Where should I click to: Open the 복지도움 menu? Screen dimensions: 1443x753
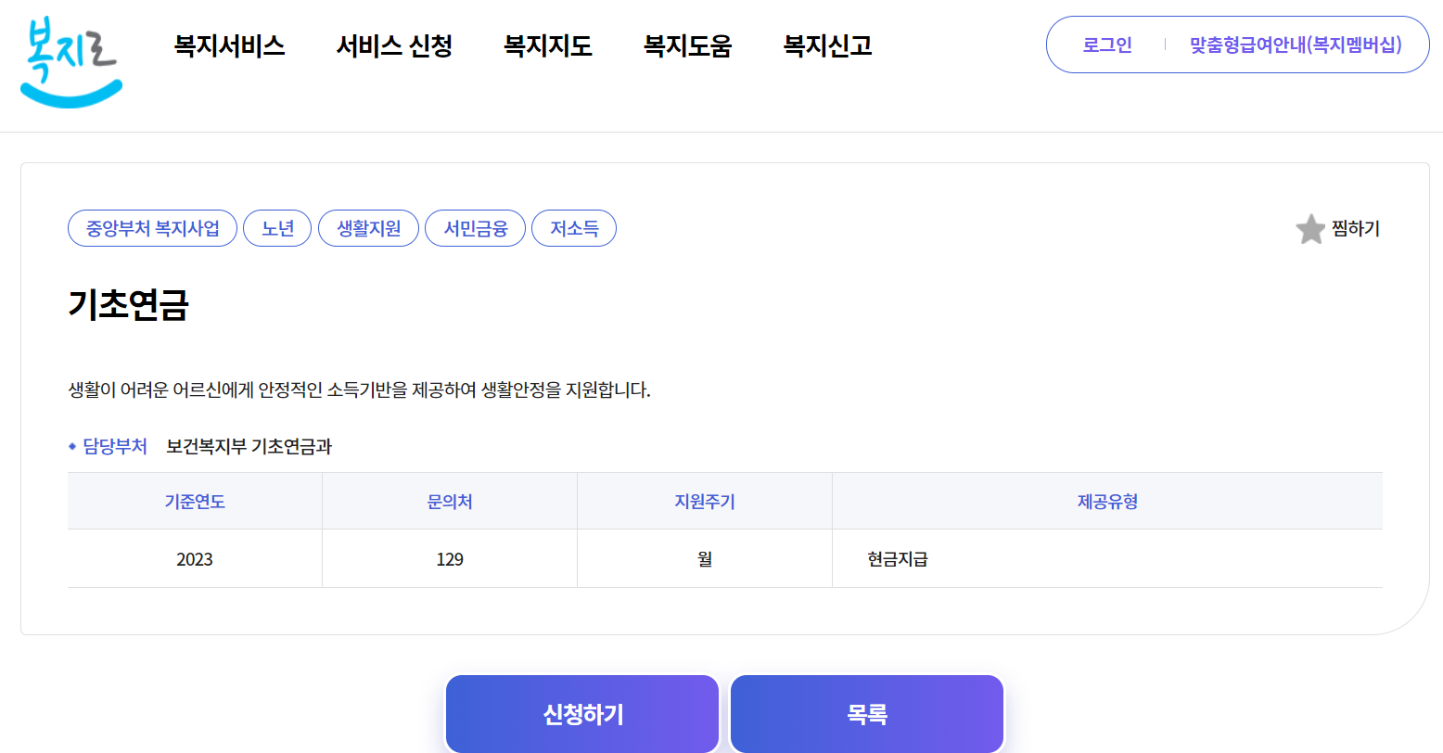coord(686,45)
